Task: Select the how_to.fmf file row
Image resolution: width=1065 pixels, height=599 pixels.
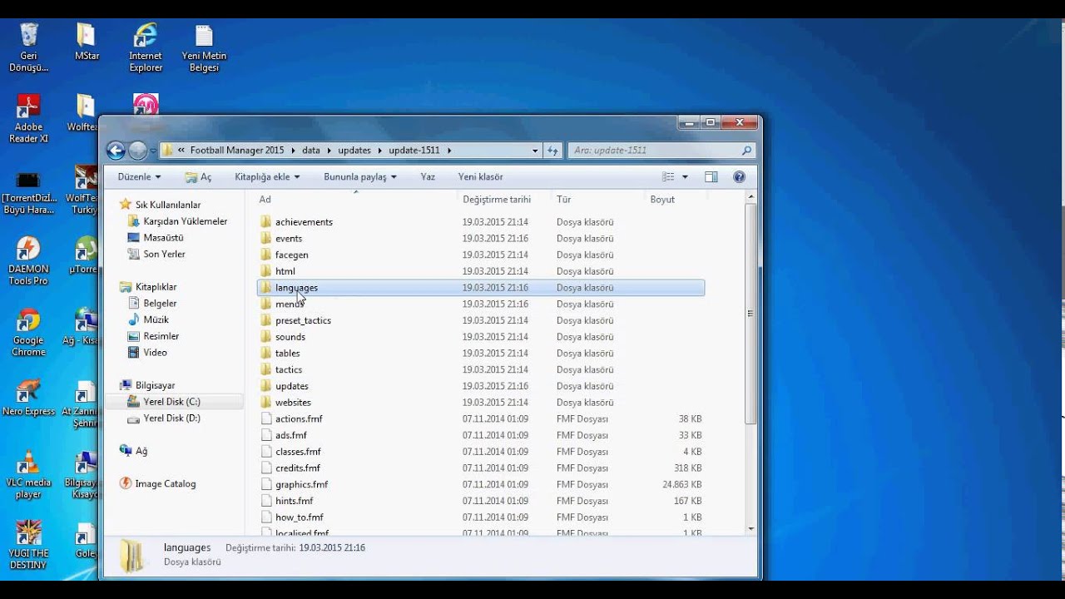Action: pyautogui.click(x=481, y=517)
